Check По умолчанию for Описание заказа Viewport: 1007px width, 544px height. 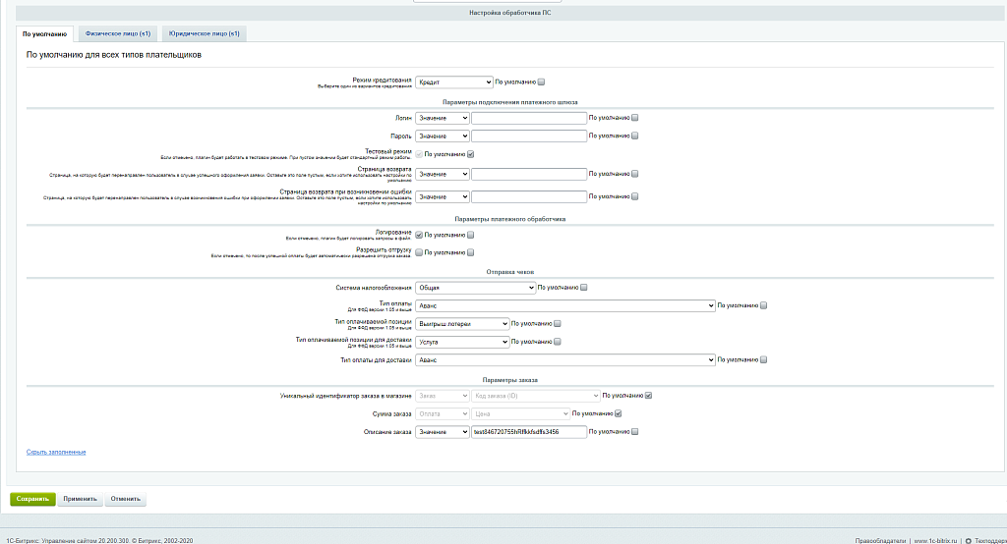click(x=635, y=431)
